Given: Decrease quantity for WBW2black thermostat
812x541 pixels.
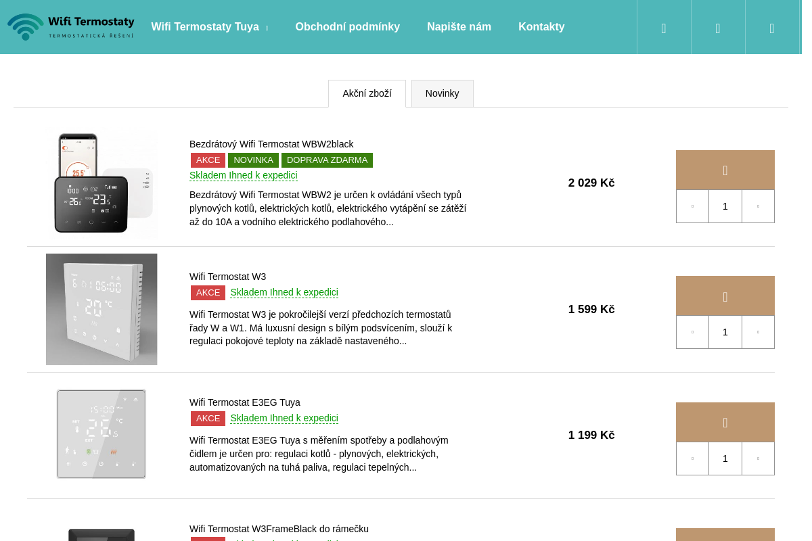Looking at the screenshot, I should [x=692, y=206].
